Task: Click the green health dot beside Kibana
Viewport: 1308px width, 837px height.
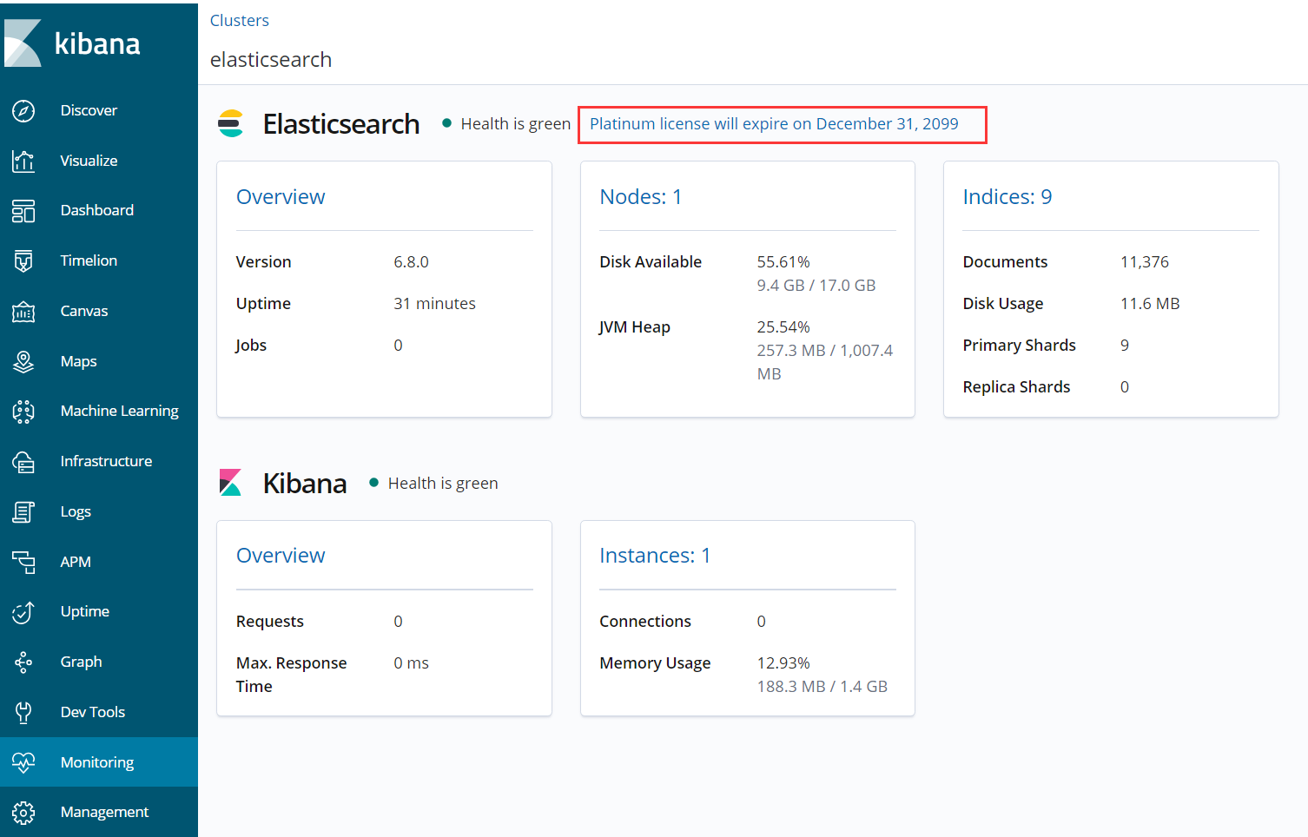Action: coord(373,483)
